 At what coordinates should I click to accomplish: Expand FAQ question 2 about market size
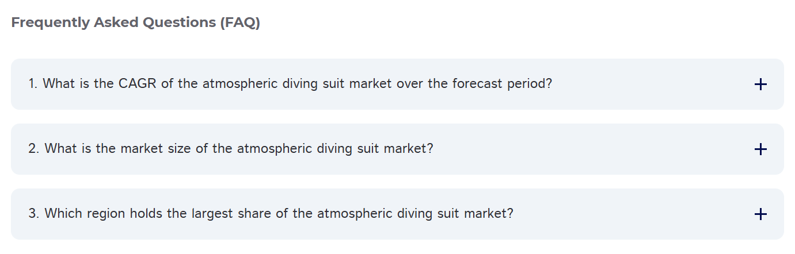(397, 149)
